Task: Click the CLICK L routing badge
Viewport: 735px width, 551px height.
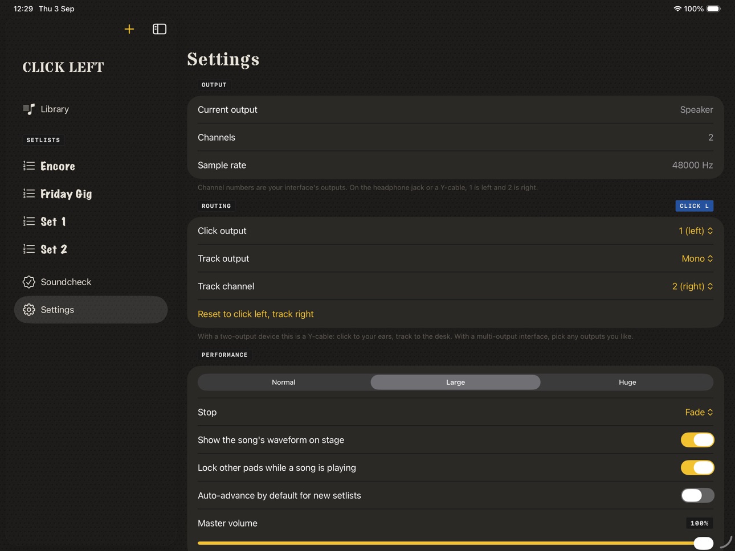Action: pos(695,206)
